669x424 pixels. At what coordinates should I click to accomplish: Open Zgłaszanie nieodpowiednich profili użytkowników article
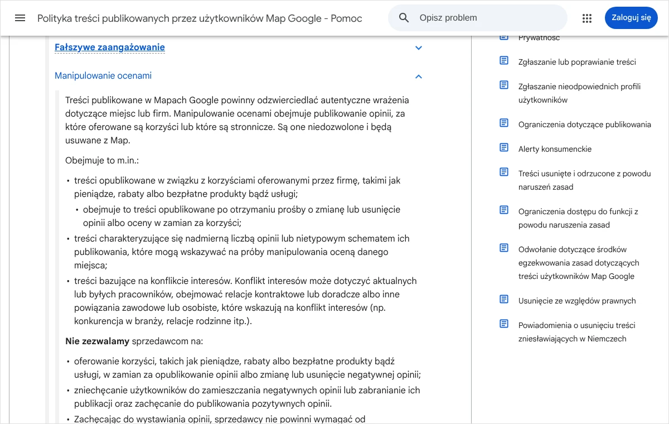tap(579, 93)
